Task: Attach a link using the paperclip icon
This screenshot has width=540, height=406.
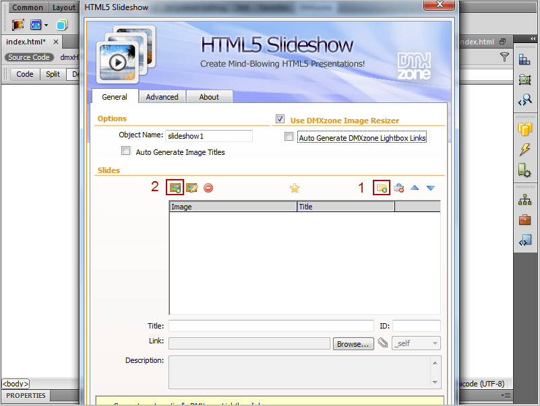Action: (x=383, y=343)
